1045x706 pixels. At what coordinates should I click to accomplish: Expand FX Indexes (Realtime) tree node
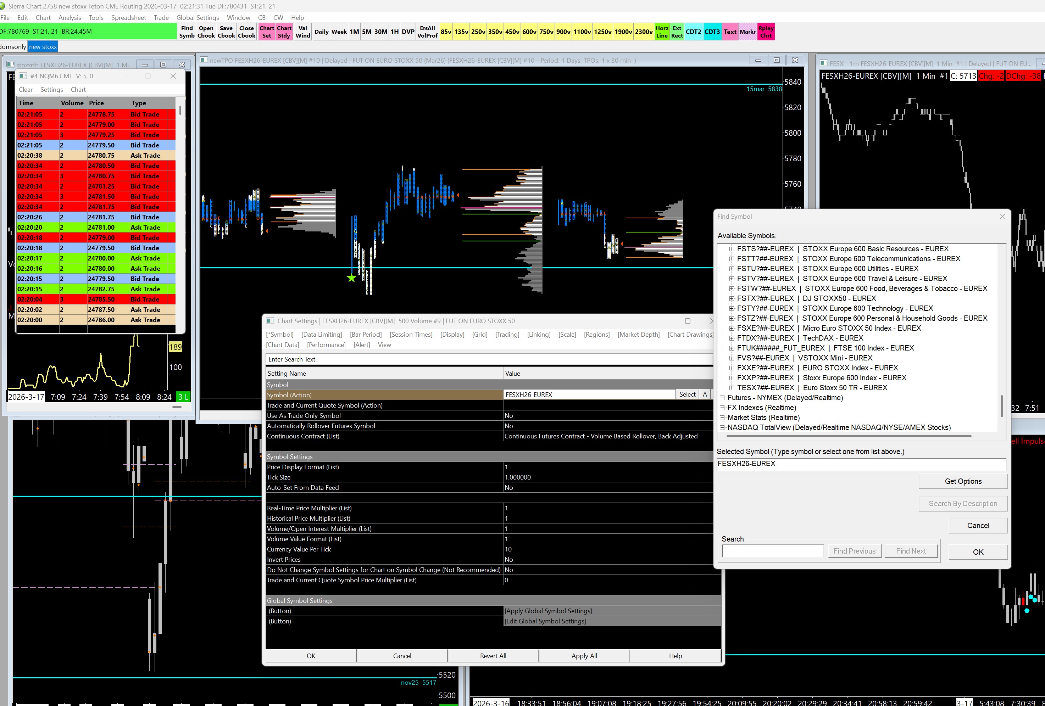tap(722, 408)
